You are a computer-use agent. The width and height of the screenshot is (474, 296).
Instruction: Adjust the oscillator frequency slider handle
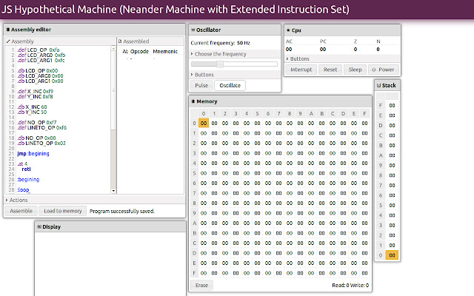pyautogui.click(x=220, y=64)
